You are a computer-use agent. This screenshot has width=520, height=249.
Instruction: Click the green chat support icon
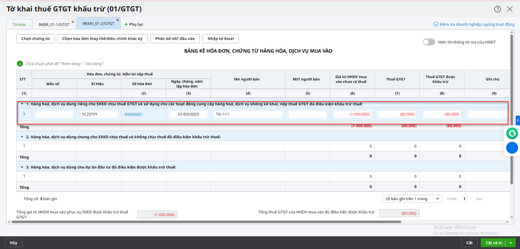pyautogui.click(x=512, y=133)
